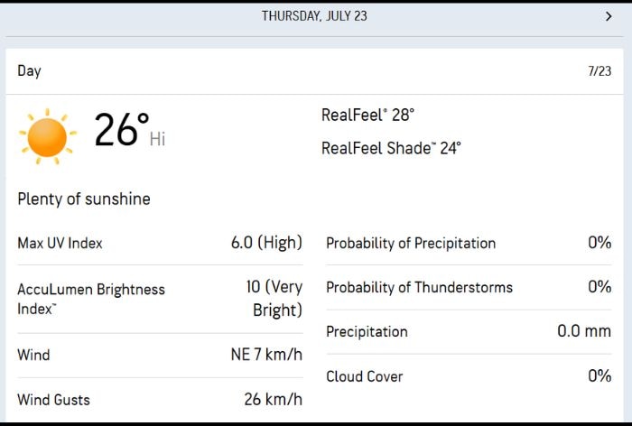
Task: Click the next day chevron arrow
Action: 609,16
